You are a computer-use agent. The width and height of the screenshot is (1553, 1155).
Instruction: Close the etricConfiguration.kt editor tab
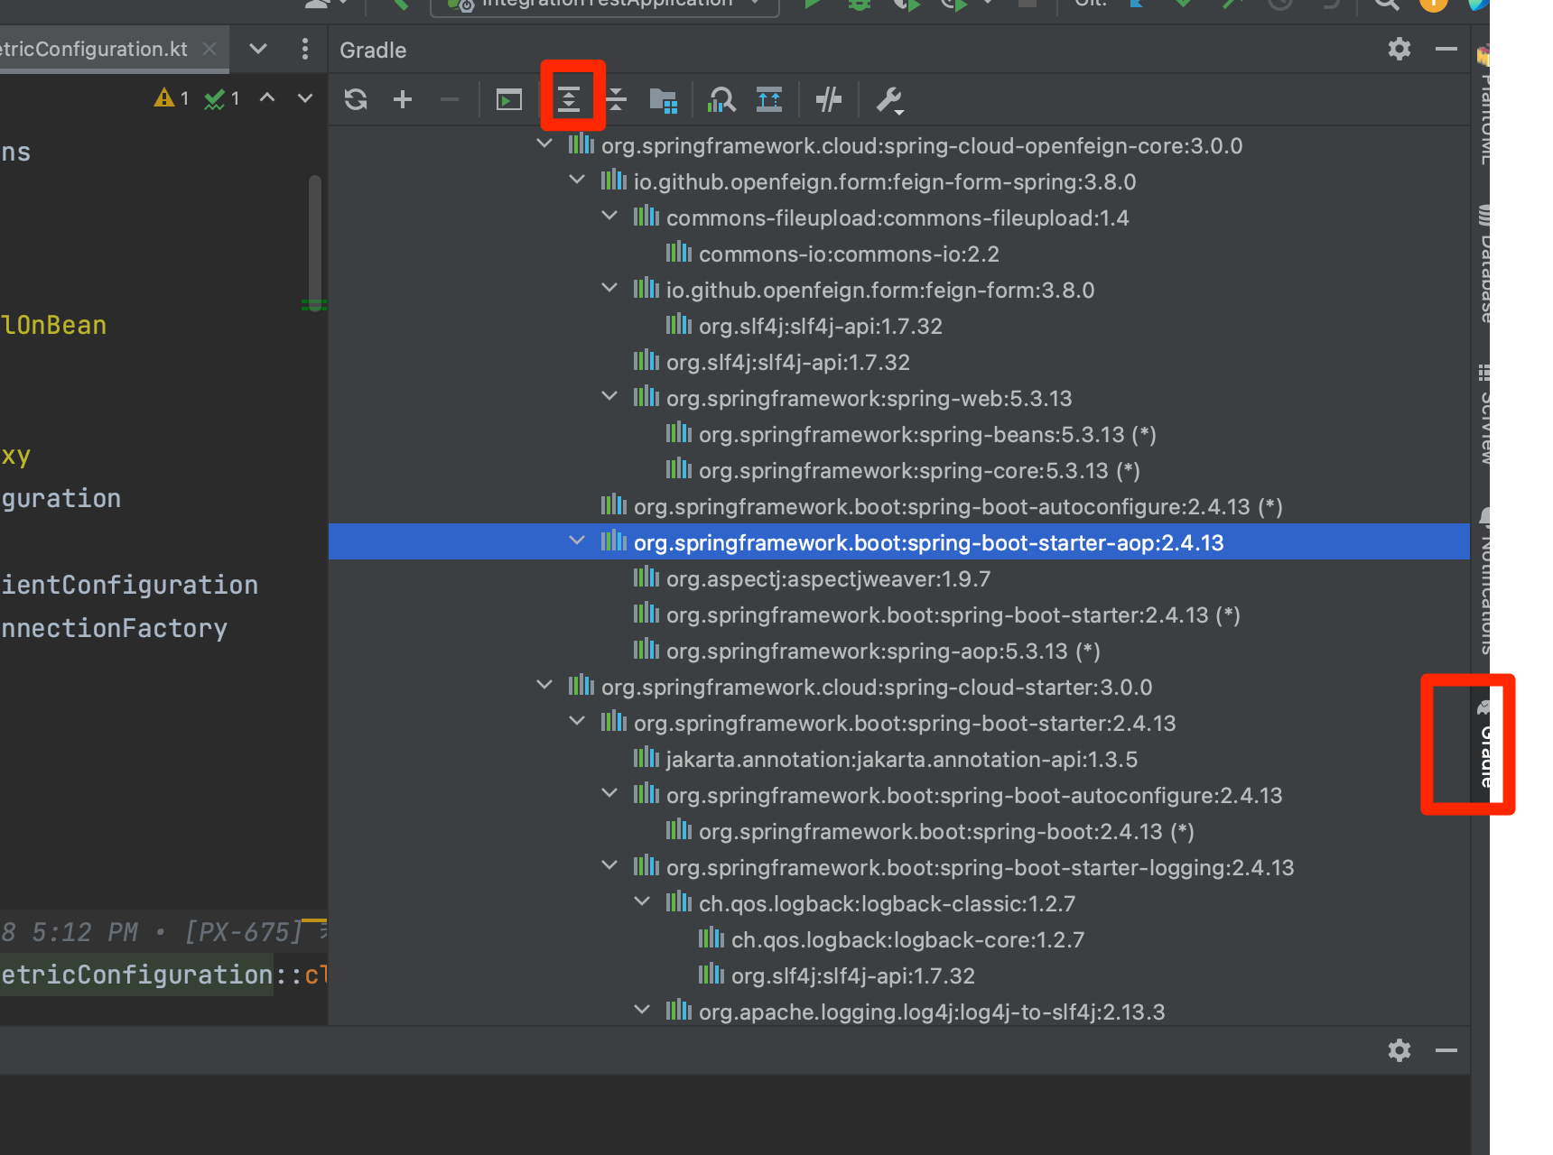click(x=209, y=49)
